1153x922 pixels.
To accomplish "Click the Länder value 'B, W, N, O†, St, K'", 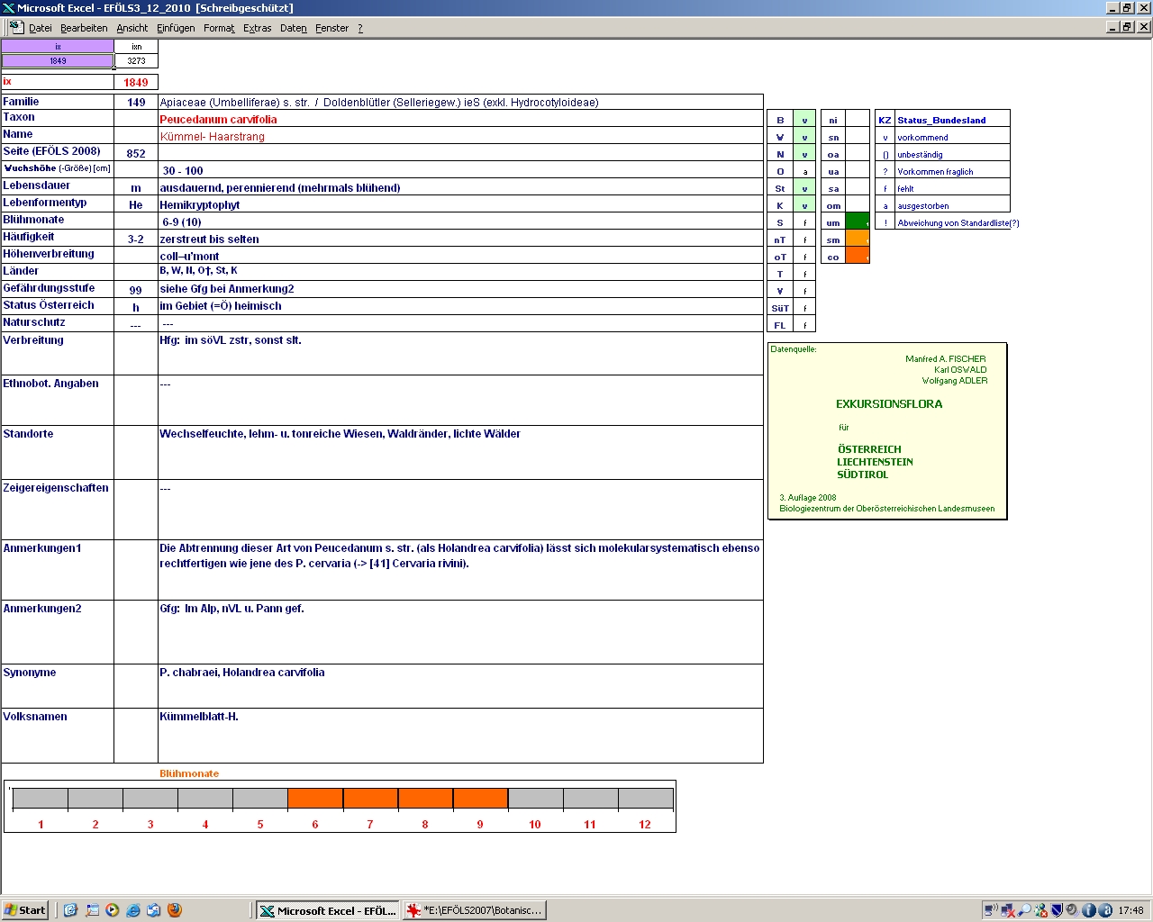I will tap(198, 270).
